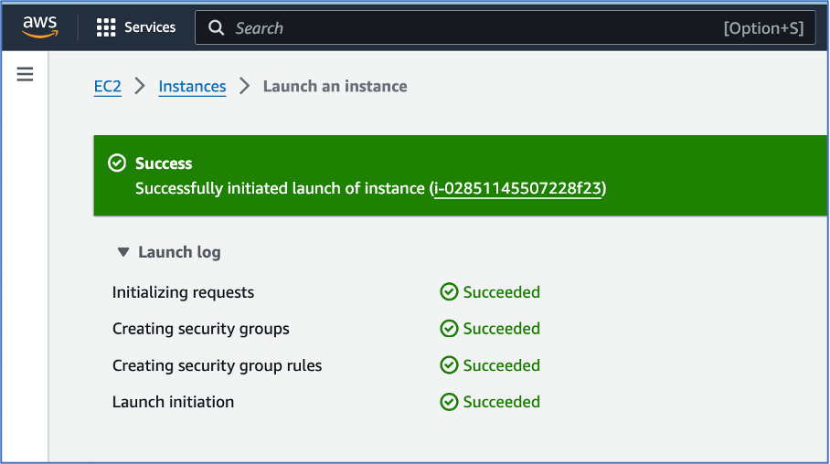Viewport: 830px width, 464px height.
Task: Click the Launch initiation succeeded check icon
Action: point(449,402)
